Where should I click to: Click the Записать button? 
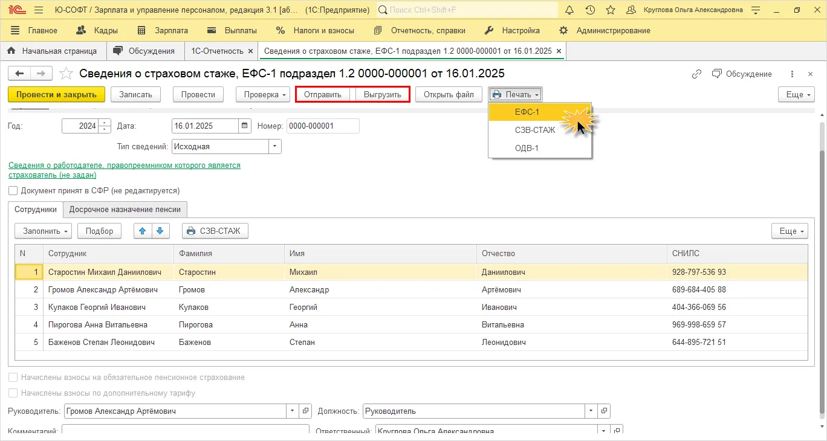135,94
